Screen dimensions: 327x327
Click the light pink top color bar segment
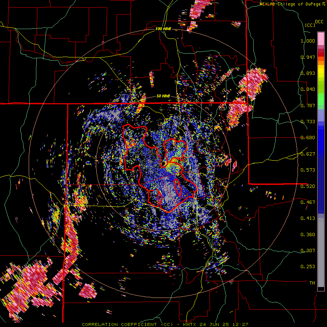pos(321,39)
